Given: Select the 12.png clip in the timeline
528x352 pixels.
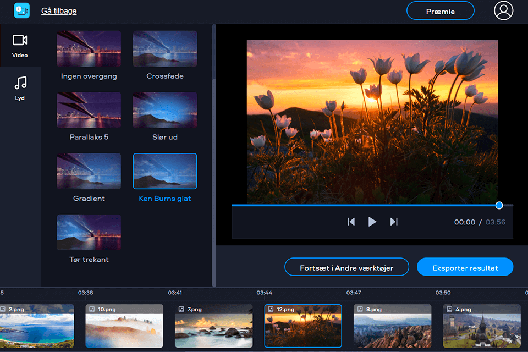Looking at the screenshot, I should coord(302,326).
